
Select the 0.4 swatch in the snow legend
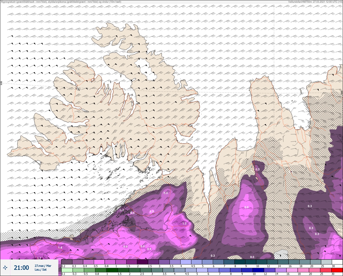click(x=88, y=262)
